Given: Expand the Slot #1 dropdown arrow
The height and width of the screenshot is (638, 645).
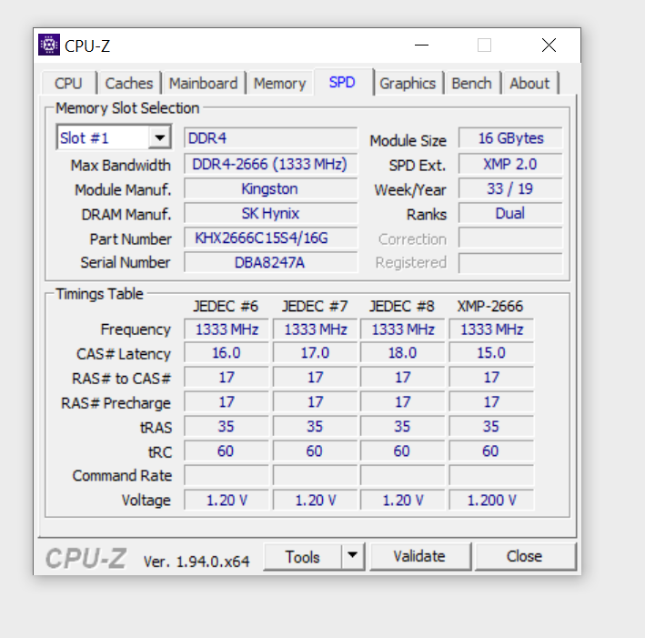Looking at the screenshot, I should [160, 137].
